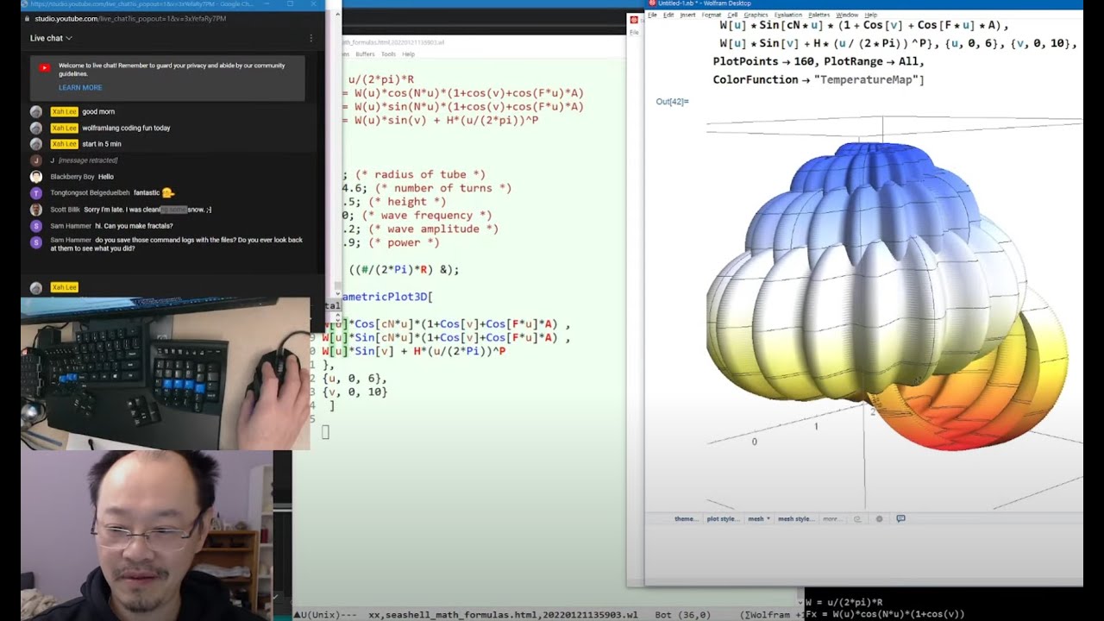Click Blackberry Boy avatar in chat
Viewport: 1104px width, 621px height.
point(36,177)
